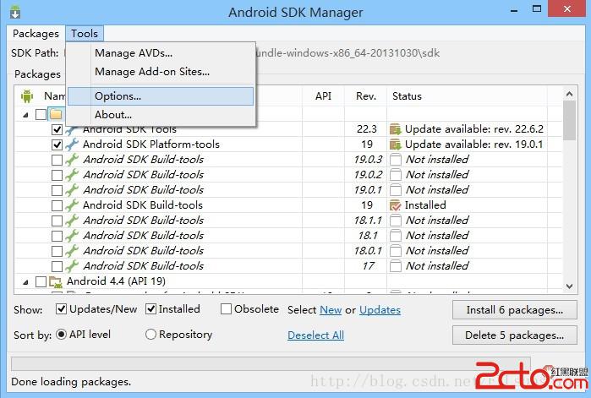
Task: Collapse the Android 4.4 (API 19) node
Action: pyautogui.click(x=25, y=282)
